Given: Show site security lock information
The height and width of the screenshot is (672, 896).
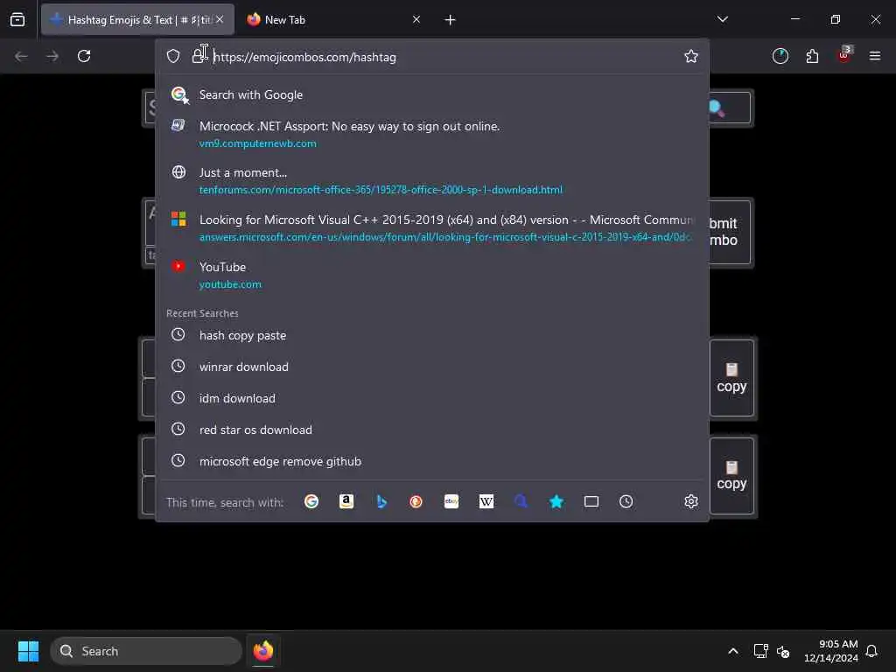Looking at the screenshot, I should tap(199, 56).
